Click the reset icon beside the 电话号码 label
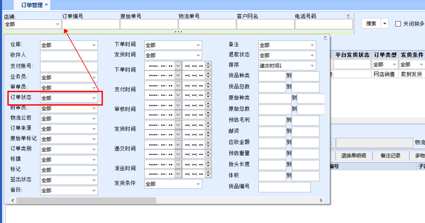The width and height of the screenshot is (425, 223). click(349, 16)
